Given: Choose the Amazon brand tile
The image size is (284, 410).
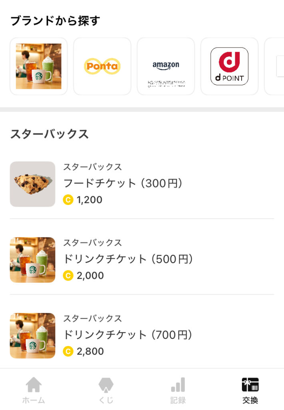Looking at the screenshot, I should (166, 66).
